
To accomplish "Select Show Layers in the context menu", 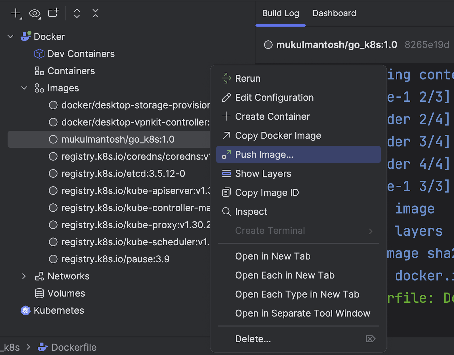I will click(299, 174).
